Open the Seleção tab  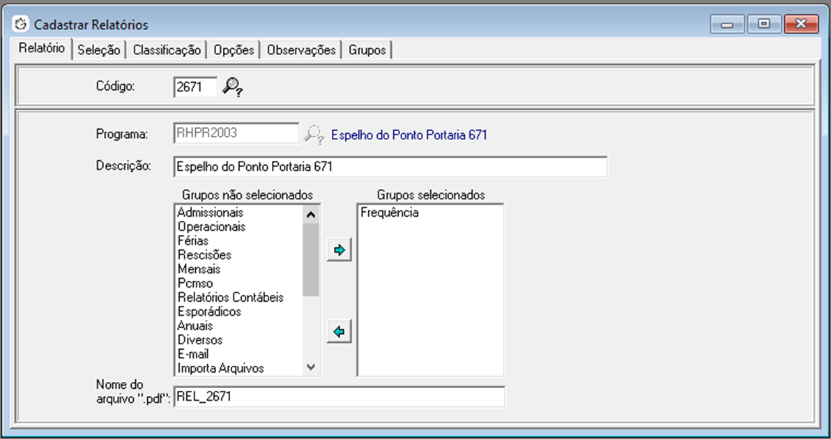(x=99, y=50)
